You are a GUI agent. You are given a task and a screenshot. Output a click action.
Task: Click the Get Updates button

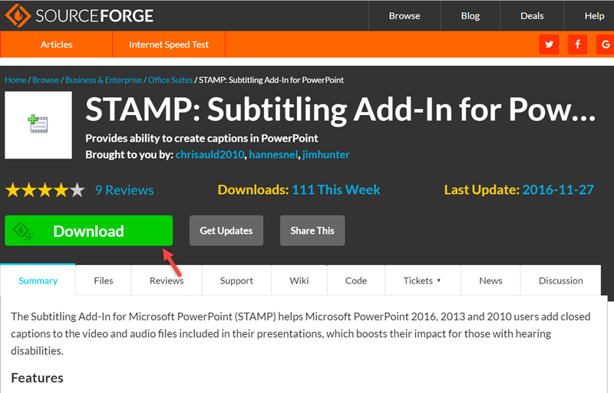[x=226, y=231]
